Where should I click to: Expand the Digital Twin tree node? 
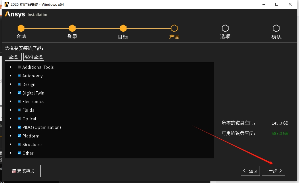coord(10,93)
